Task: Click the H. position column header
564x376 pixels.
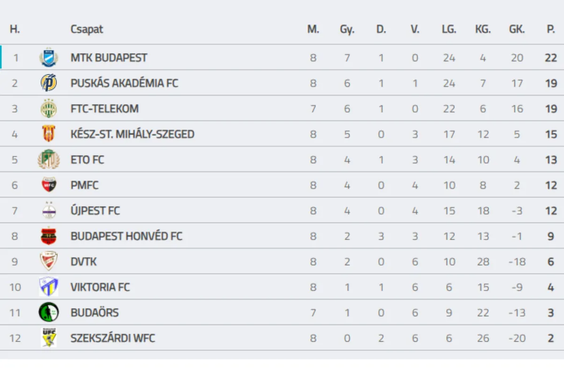Action: (x=15, y=29)
